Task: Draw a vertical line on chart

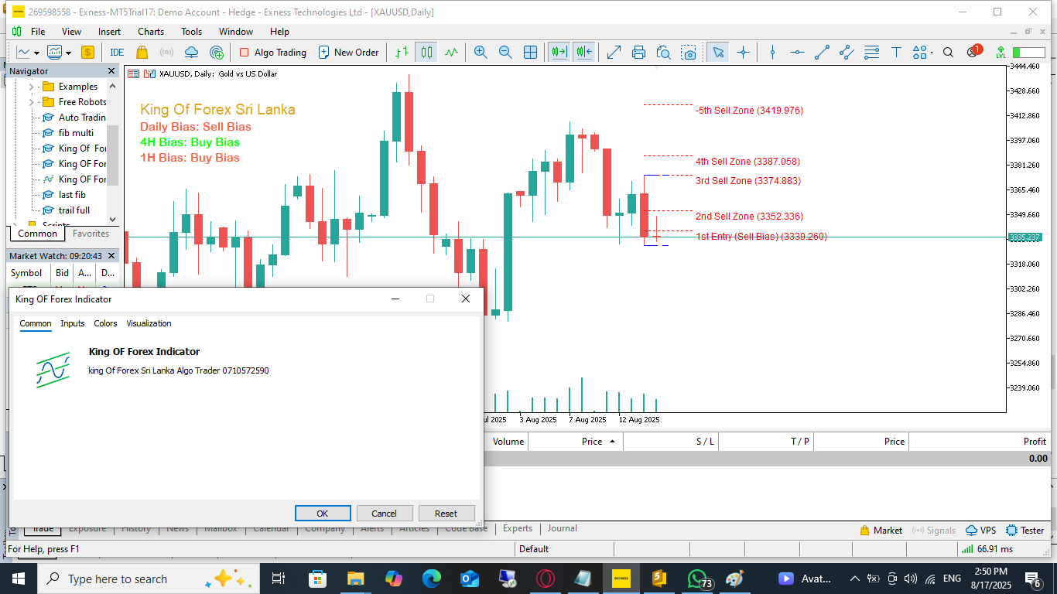Action: tap(772, 53)
